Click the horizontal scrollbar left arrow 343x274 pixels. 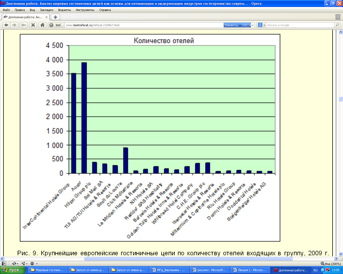[x=2, y=259]
